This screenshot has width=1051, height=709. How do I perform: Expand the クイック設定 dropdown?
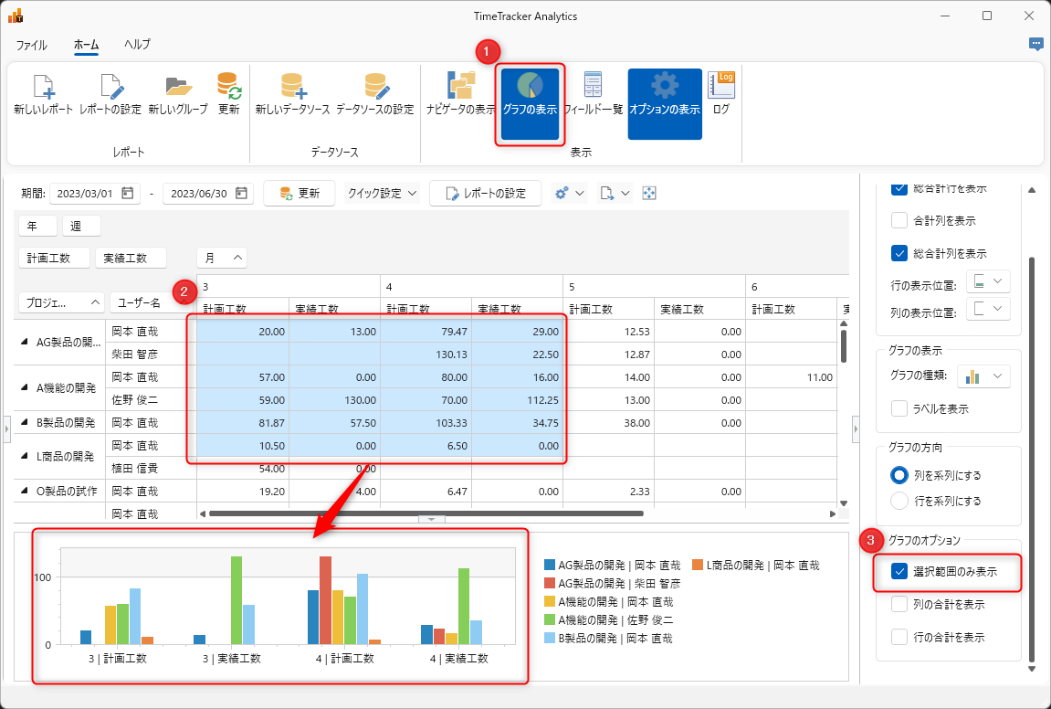(382, 194)
